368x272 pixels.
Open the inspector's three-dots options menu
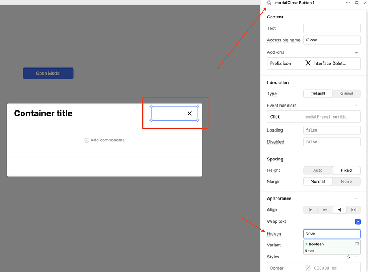(348, 3)
